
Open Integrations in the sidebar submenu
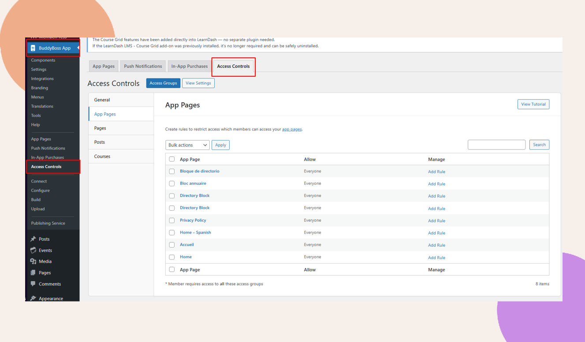click(x=42, y=79)
